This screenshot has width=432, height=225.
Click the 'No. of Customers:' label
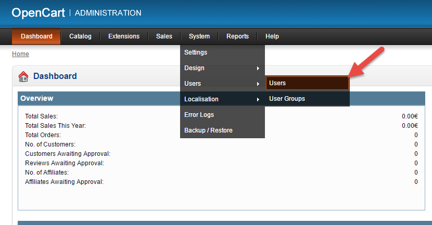tap(50, 144)
